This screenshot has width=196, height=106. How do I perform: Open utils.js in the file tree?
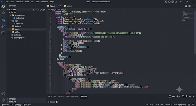16,32
